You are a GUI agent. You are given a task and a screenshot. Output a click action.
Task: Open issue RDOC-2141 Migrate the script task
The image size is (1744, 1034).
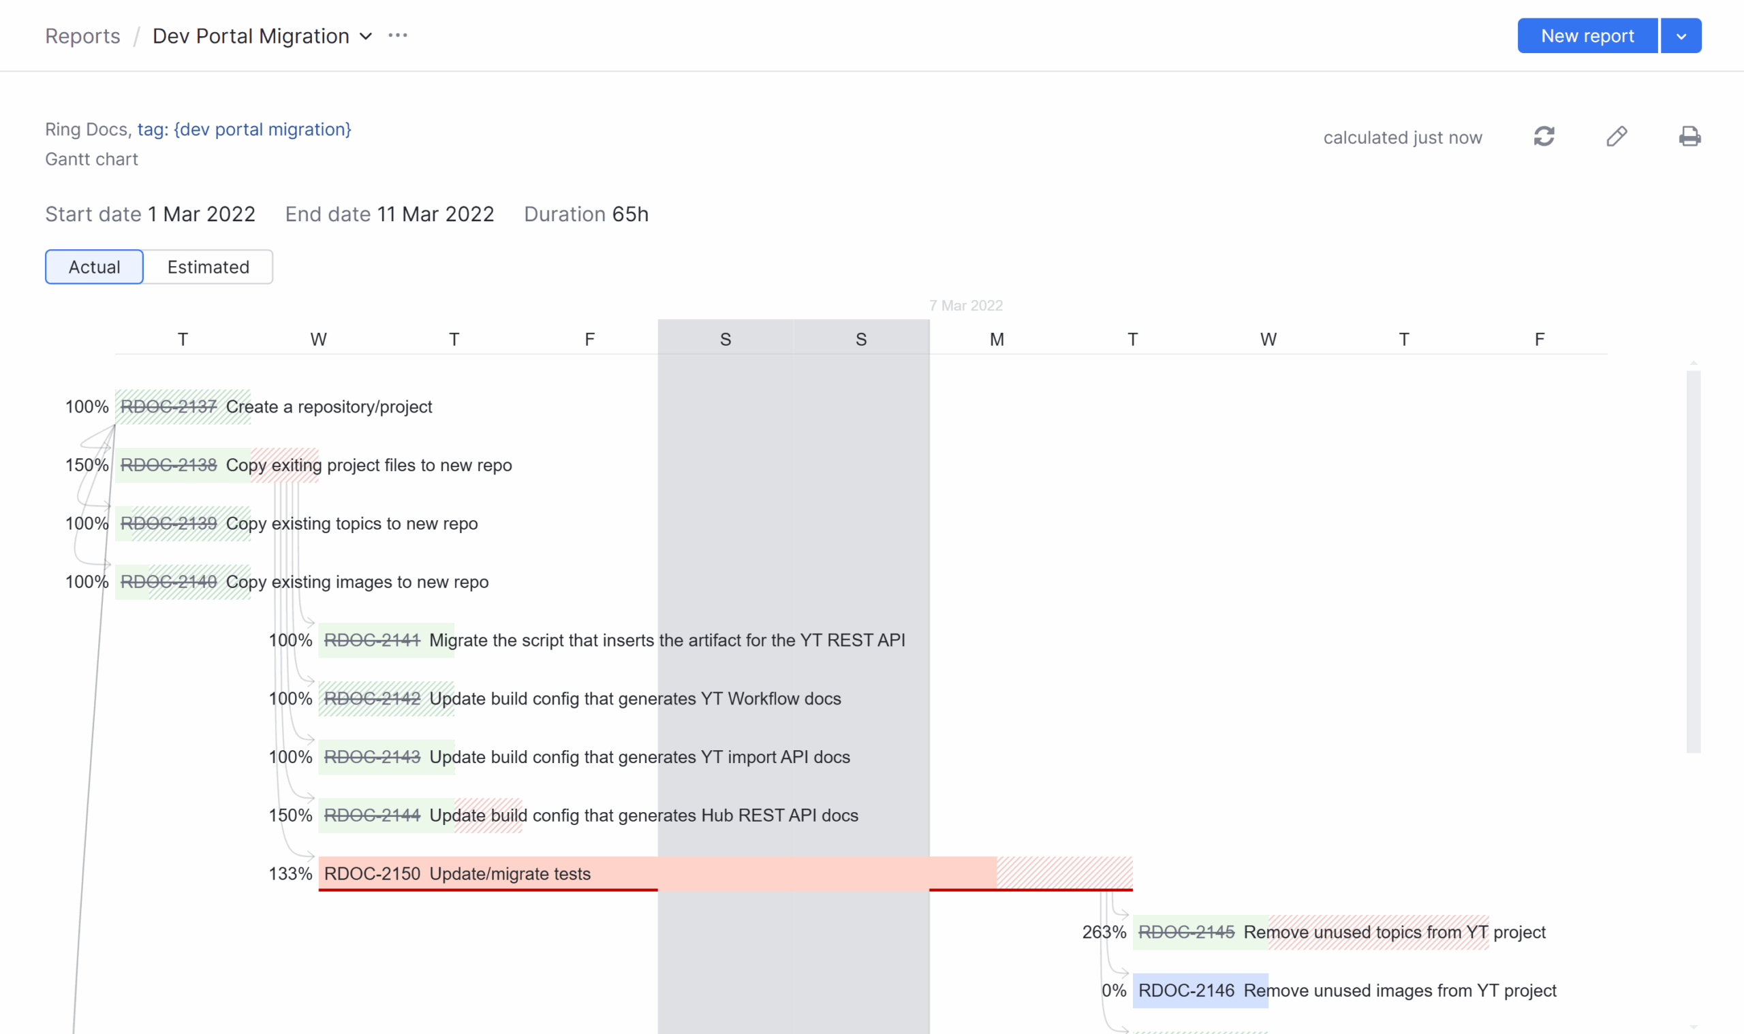373,641
